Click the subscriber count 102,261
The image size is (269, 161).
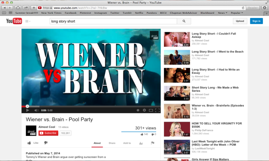click(65, 133)
